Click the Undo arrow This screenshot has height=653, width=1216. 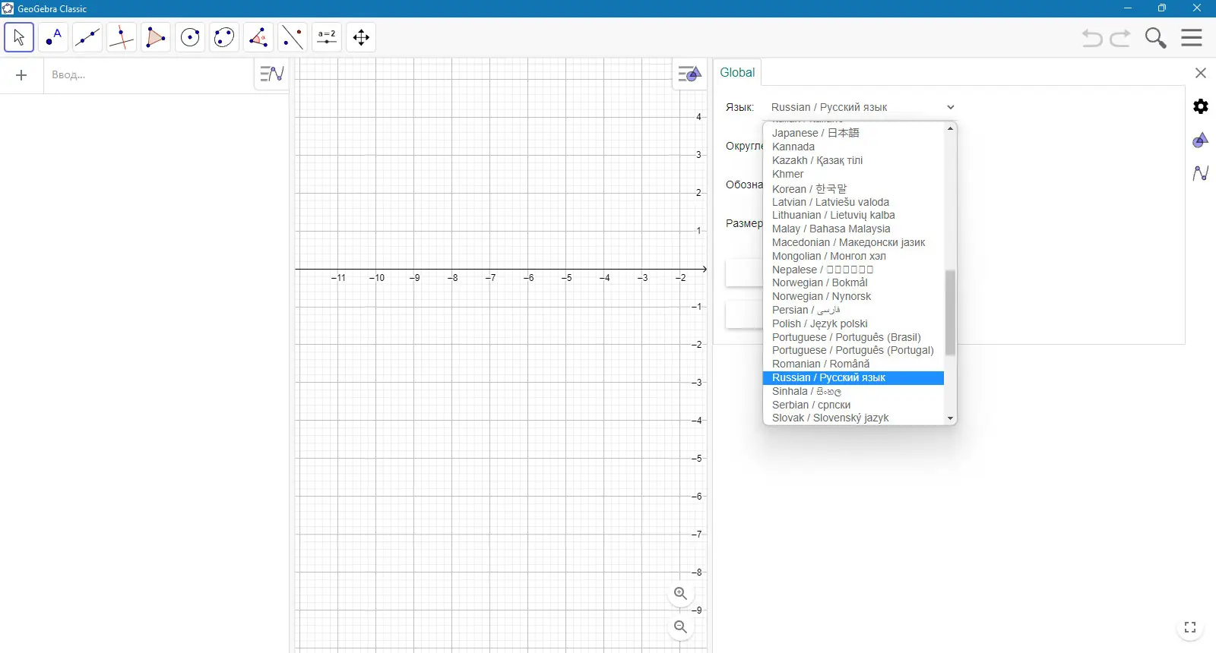(1092, 38)
